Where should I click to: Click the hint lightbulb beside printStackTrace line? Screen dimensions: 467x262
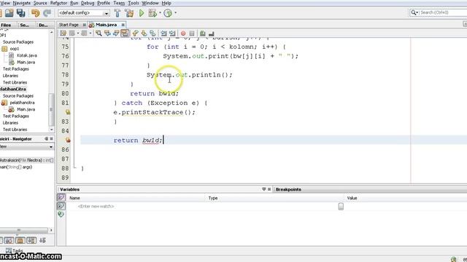pos(68,112)
